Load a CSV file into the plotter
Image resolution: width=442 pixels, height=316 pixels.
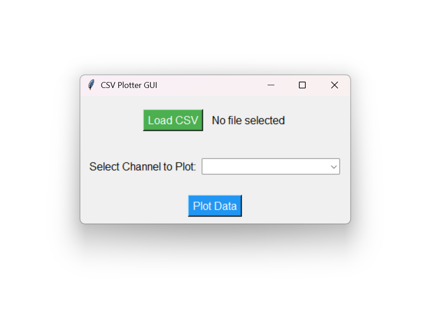(173, 120)
